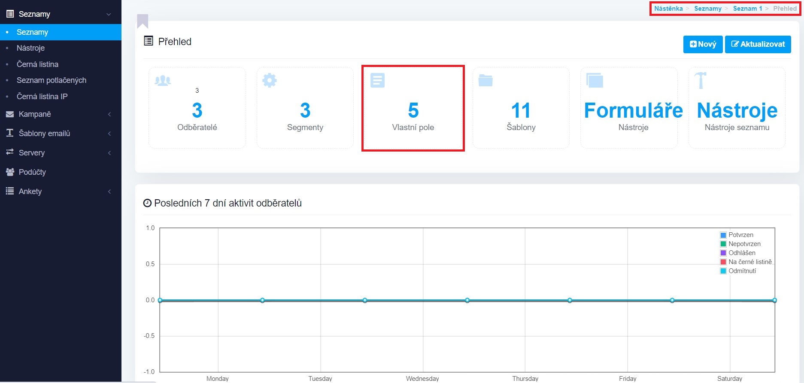
Task: Open the large Nástroje list tools link
Action: [x=737, y=110]
